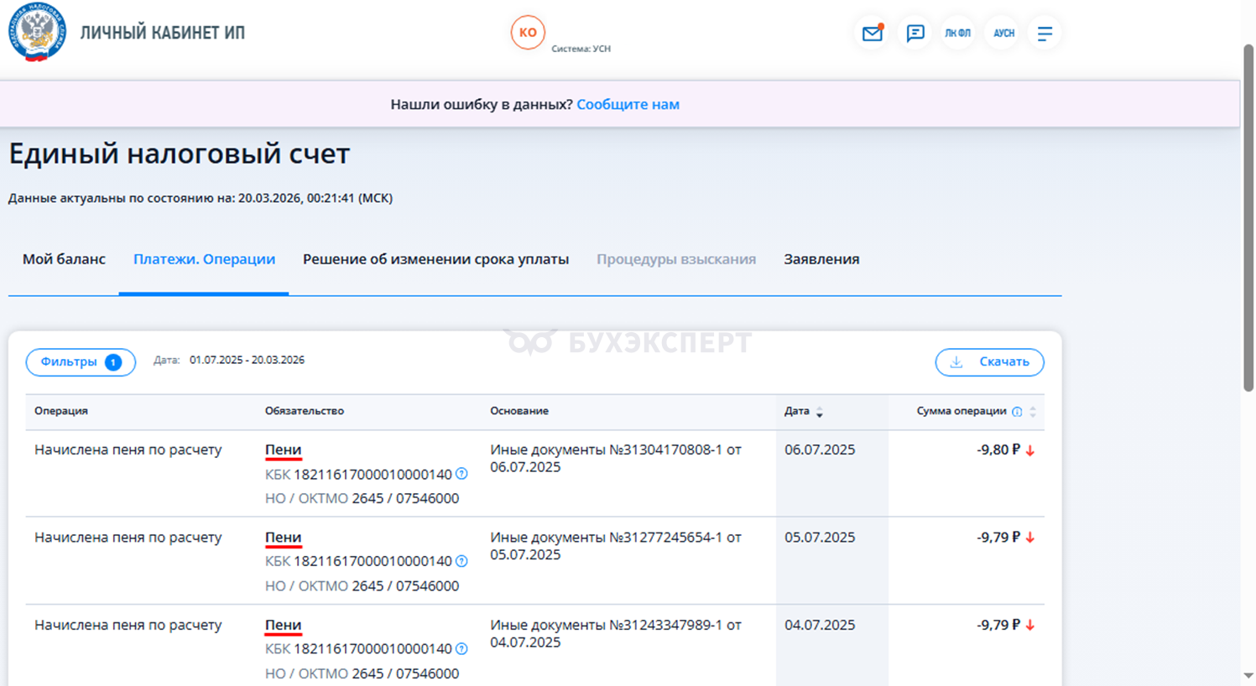Click the vertical page scrollbar thumb
The image size is (1256, 686).
(1248, 218)
